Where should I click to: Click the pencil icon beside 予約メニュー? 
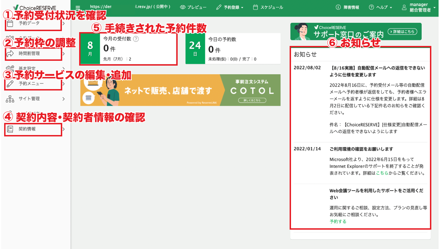10,84
